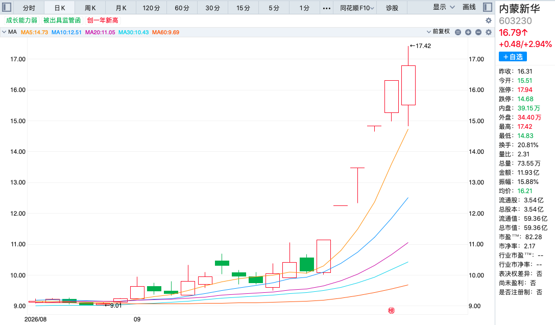Open the more periods ellipsis menu
This screenshot has height=325, width=555.
click(x=327, y=8)
